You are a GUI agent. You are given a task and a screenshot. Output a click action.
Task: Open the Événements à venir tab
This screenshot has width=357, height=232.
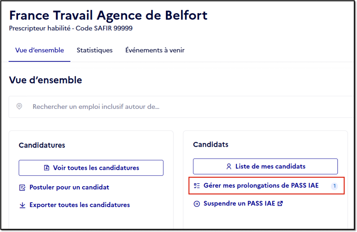(x=155, y=50)
